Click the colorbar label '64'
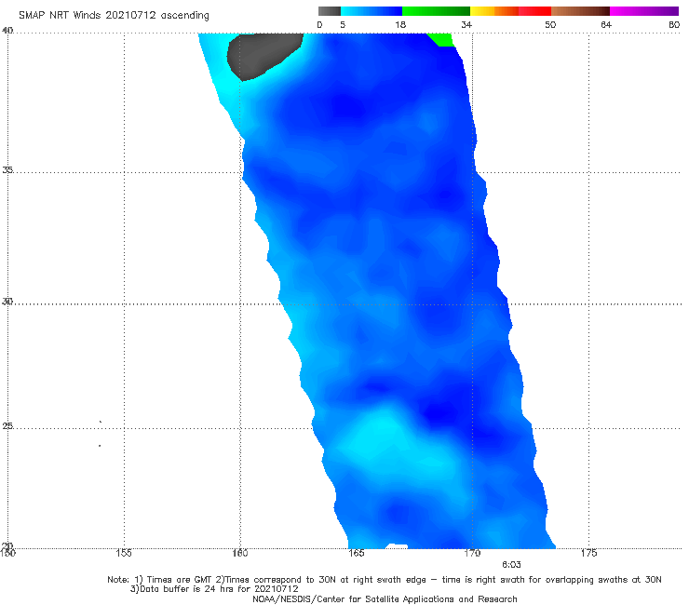 pyautogui.click(x=606, y=25)
